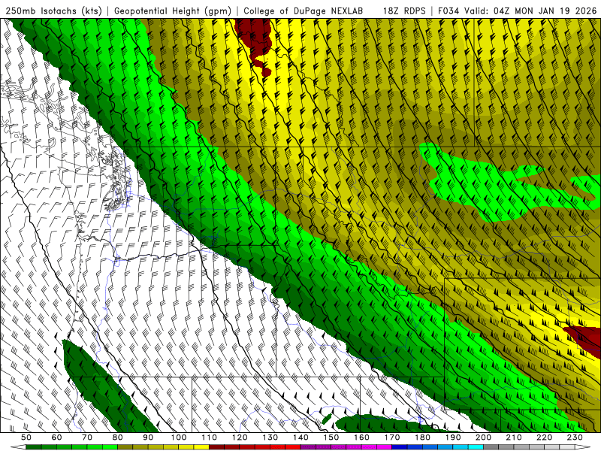Click the bright magenta swatch left of 170

click(x=385, y=447)
